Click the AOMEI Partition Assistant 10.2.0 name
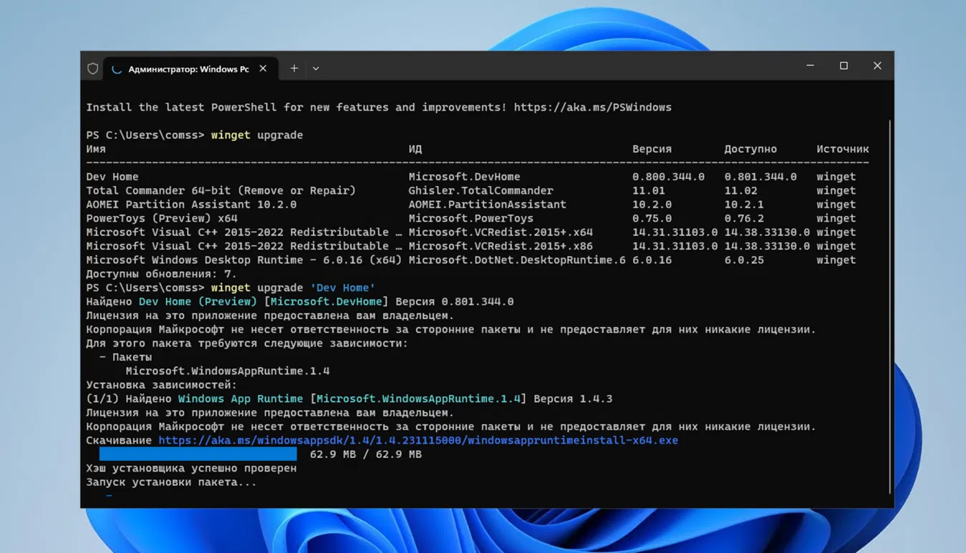 click(x=191, y=205)
